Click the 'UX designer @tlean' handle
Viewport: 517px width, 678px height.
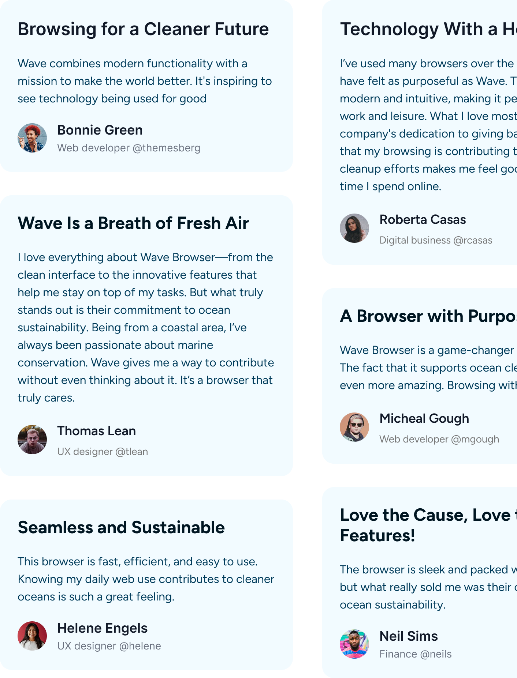tap(103, 452)
